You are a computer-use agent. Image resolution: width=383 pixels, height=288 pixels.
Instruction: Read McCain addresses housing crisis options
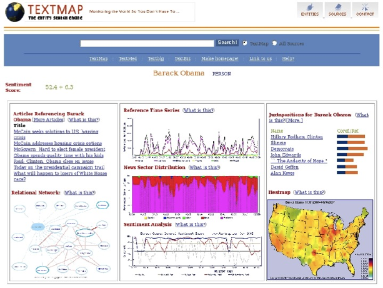click(57, 143)
